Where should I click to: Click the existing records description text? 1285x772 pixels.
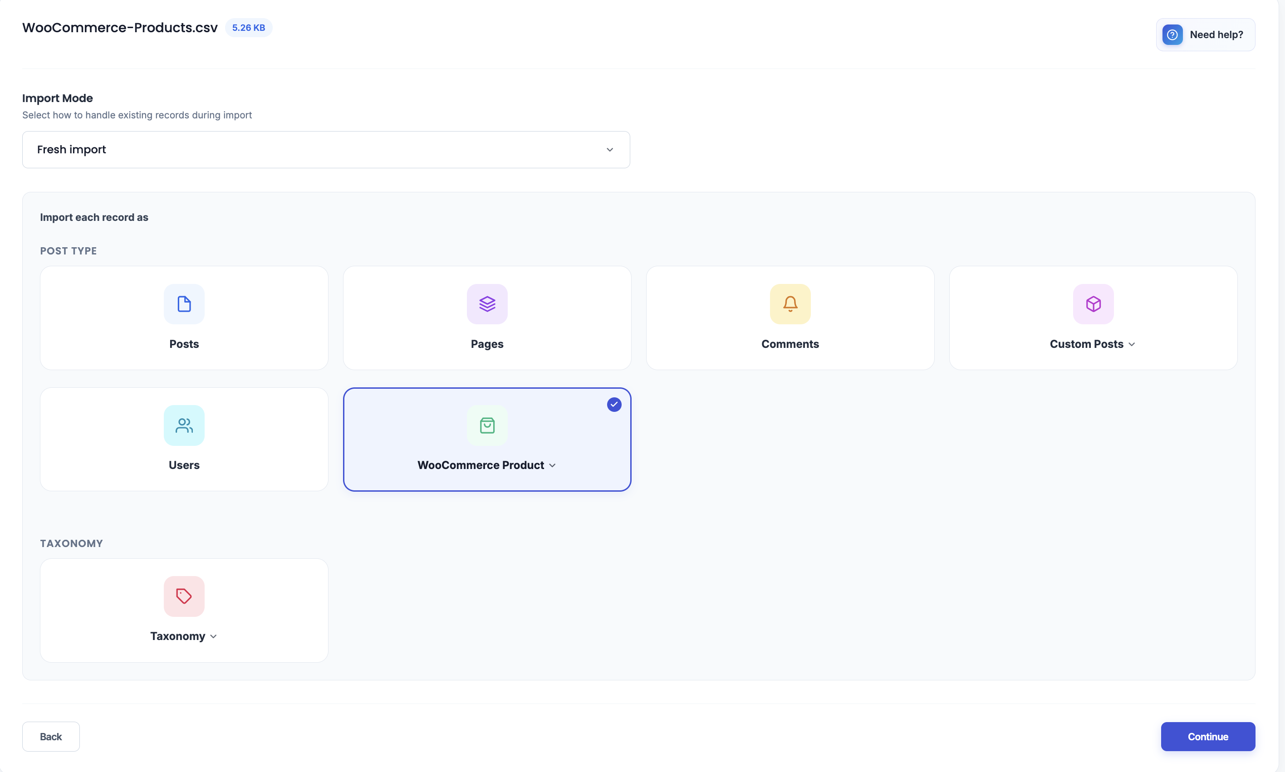pyautogui.click(x=137, y=115)
